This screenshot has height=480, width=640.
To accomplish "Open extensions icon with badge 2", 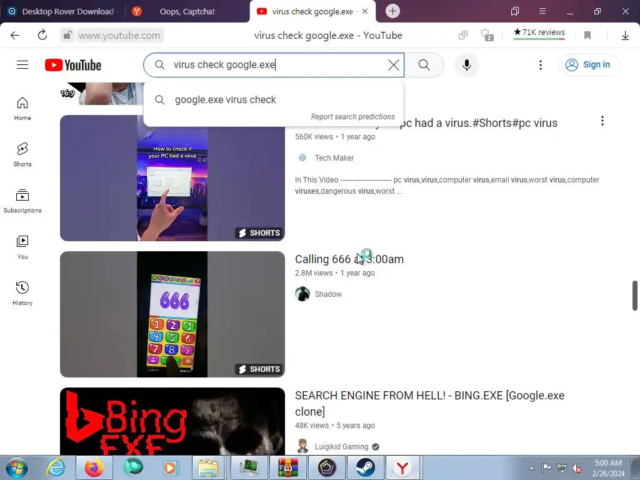I will click(487, 35).
